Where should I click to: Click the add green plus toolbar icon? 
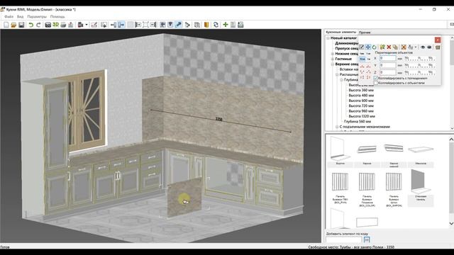(226, 25)
